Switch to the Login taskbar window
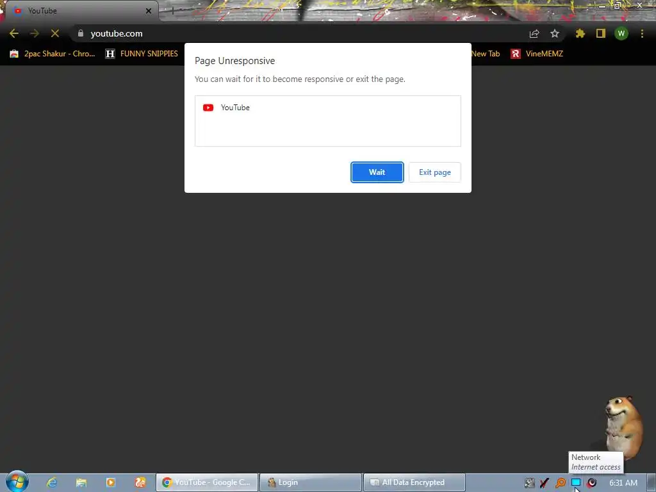The width and height of the screenshot is (656, 492). (311, 482)
